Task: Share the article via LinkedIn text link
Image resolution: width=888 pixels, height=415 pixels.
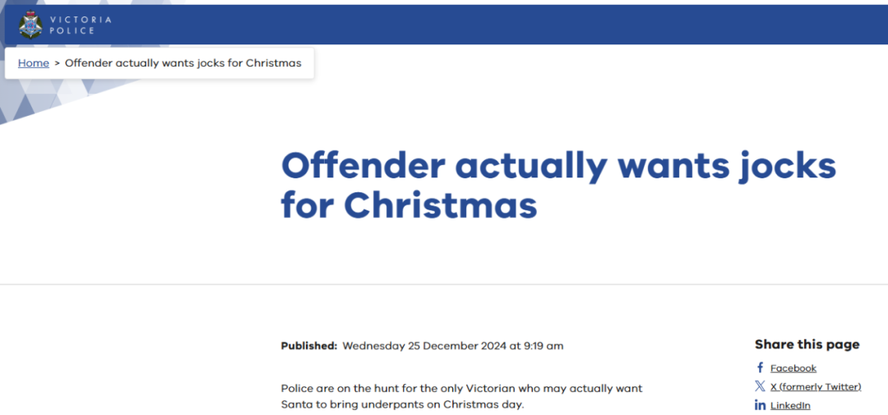Action: click(x=790, y=405)
